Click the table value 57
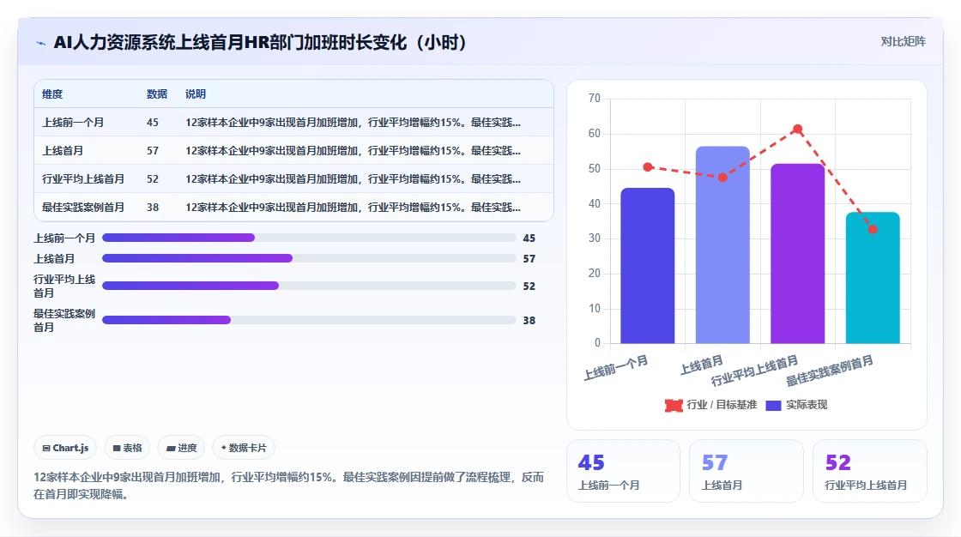 click(153, 151)
